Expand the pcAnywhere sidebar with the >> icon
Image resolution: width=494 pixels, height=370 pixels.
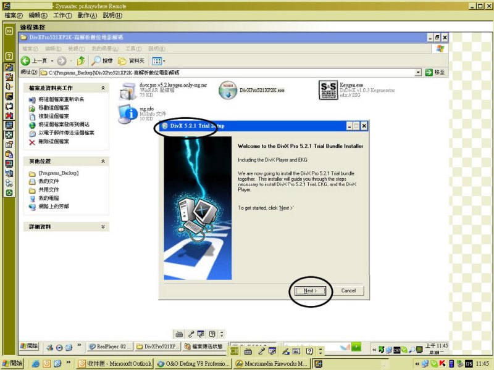[9, 31]
